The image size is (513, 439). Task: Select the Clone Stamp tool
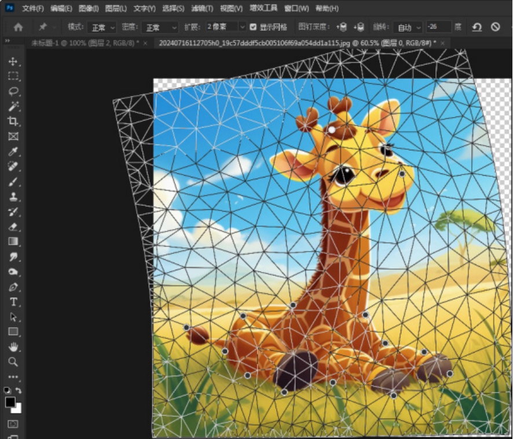point(13,197)
